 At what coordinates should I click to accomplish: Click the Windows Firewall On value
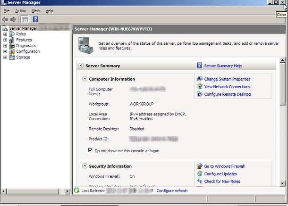pos(132,176)
